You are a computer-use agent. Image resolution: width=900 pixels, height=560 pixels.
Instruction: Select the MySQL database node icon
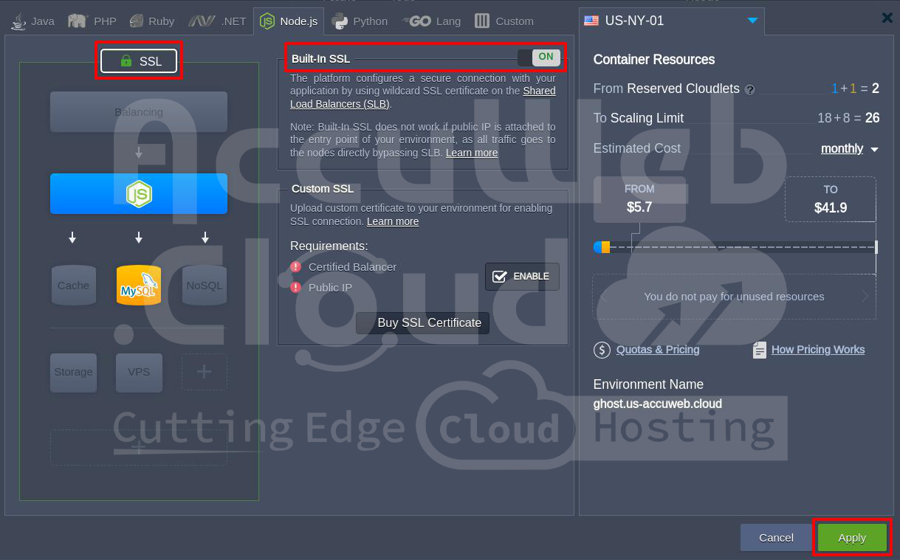click(x=139, y=286)
